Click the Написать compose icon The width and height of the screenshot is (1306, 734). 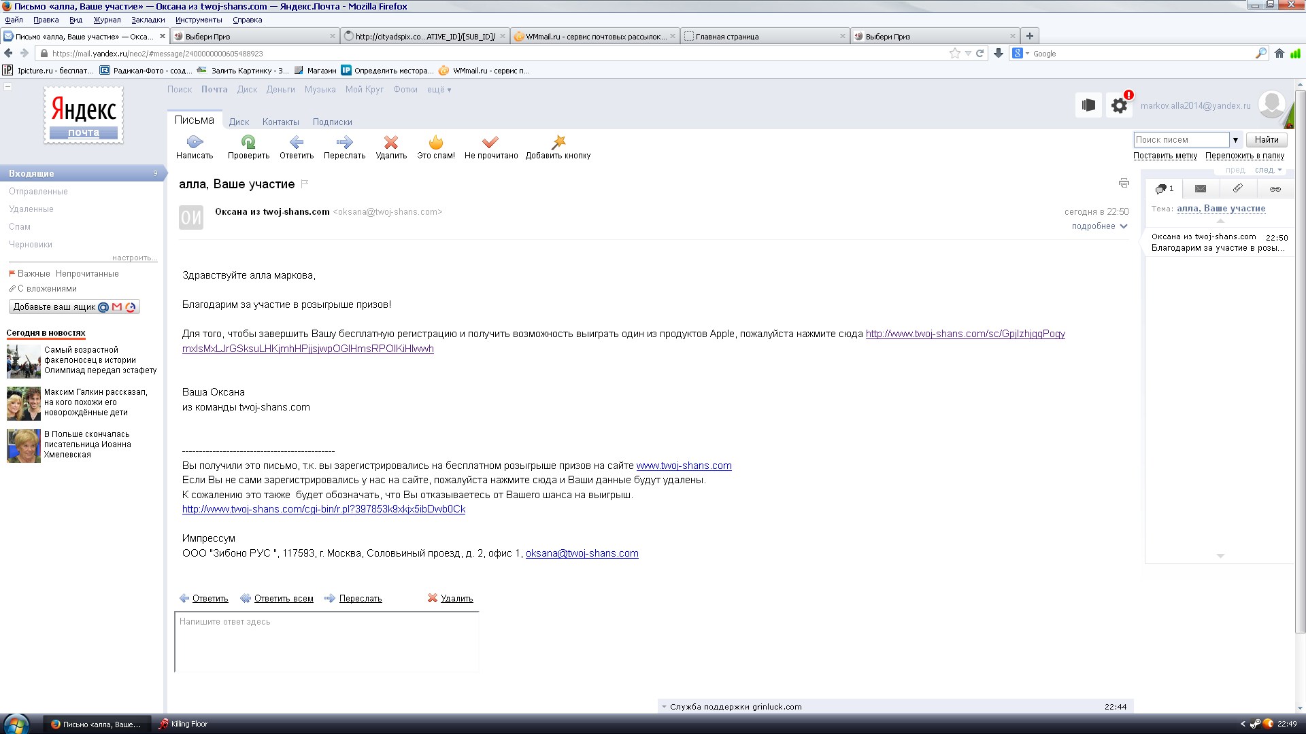click(195, 142)
